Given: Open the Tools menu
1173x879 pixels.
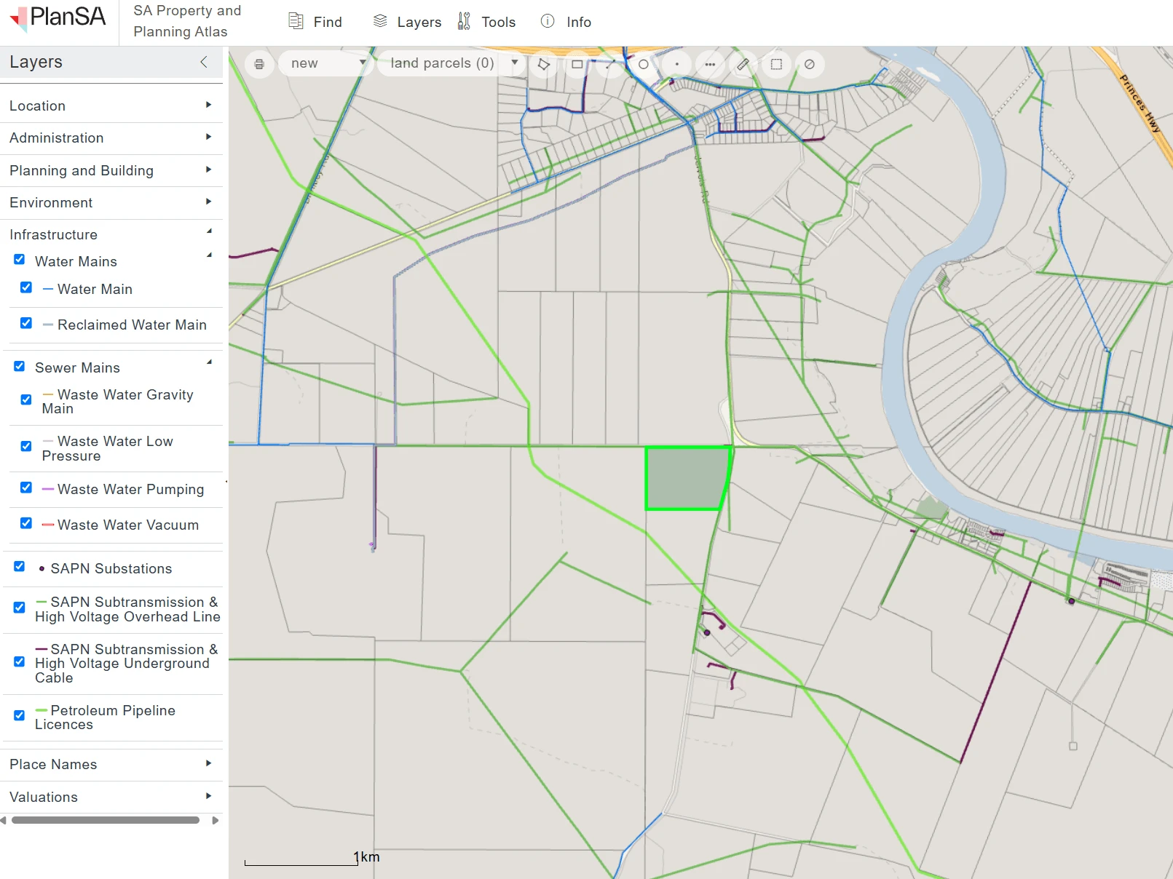Looking at the screenshot, I should [486, 22].
